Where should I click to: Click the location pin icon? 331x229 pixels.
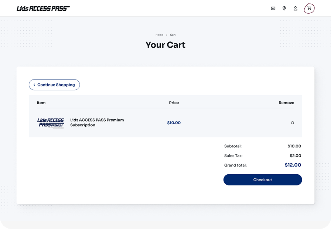pyautogui.click(x=284, y=8)
